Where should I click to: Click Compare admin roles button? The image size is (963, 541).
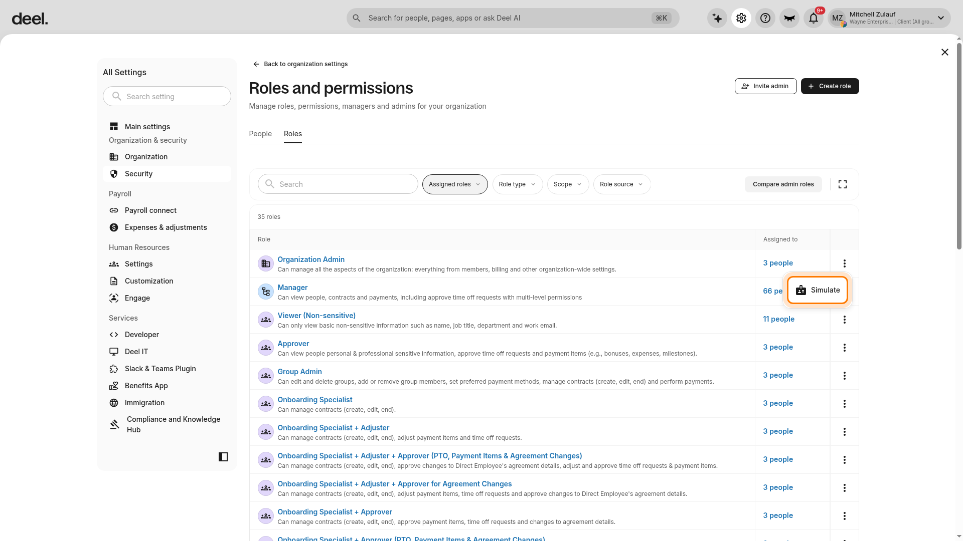783,184
